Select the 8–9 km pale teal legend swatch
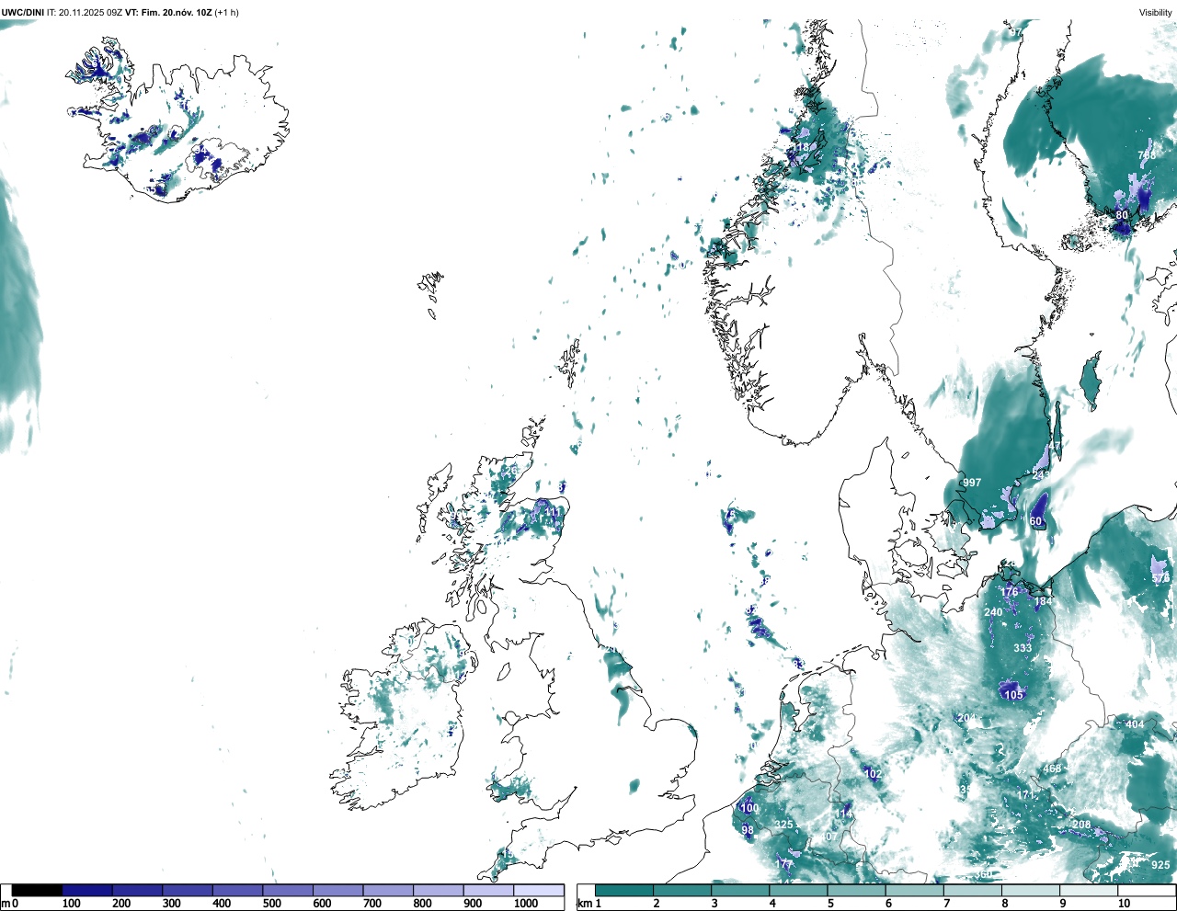The height and width of the screenshot is (911, 1177). 1030,891
